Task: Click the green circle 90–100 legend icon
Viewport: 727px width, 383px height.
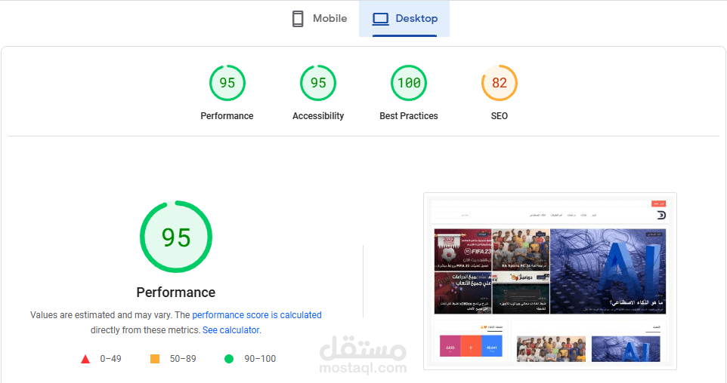Action: [x=229, y=358]
